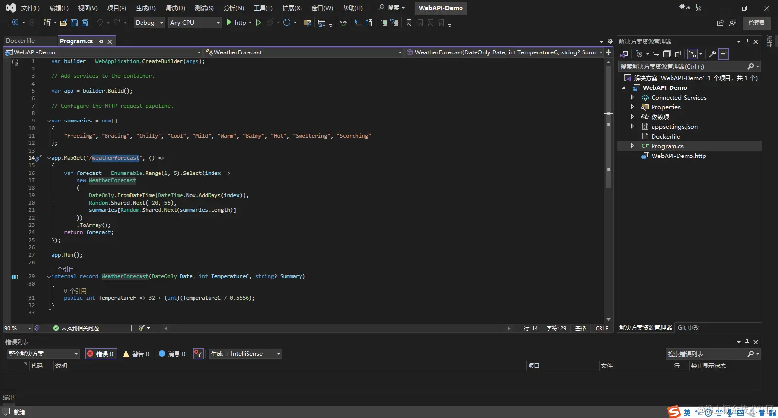Open the Any CPU platform dropdown
This screenshot has height=418, width=778.
coord(194,23)
